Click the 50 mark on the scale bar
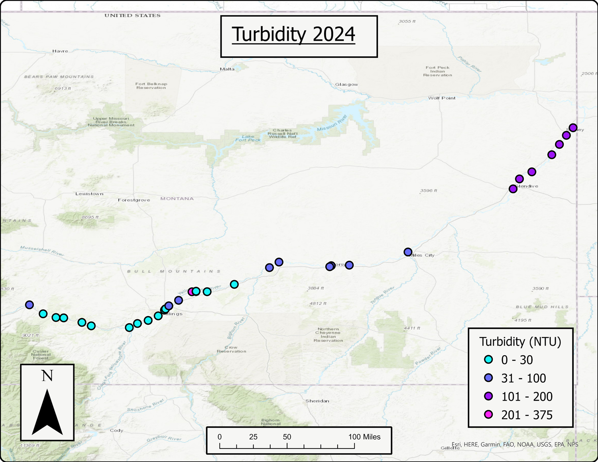The height and width of the screenshot is (462, 598). (x=288, y=437)
